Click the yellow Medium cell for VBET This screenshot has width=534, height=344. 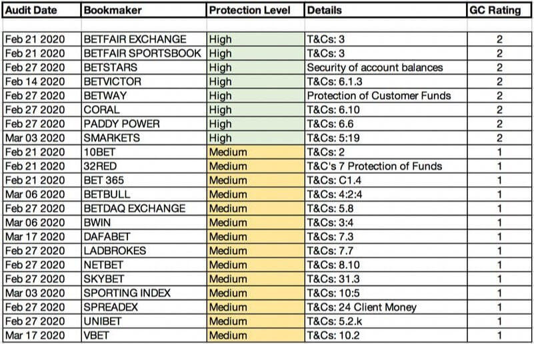pos(255,335)
